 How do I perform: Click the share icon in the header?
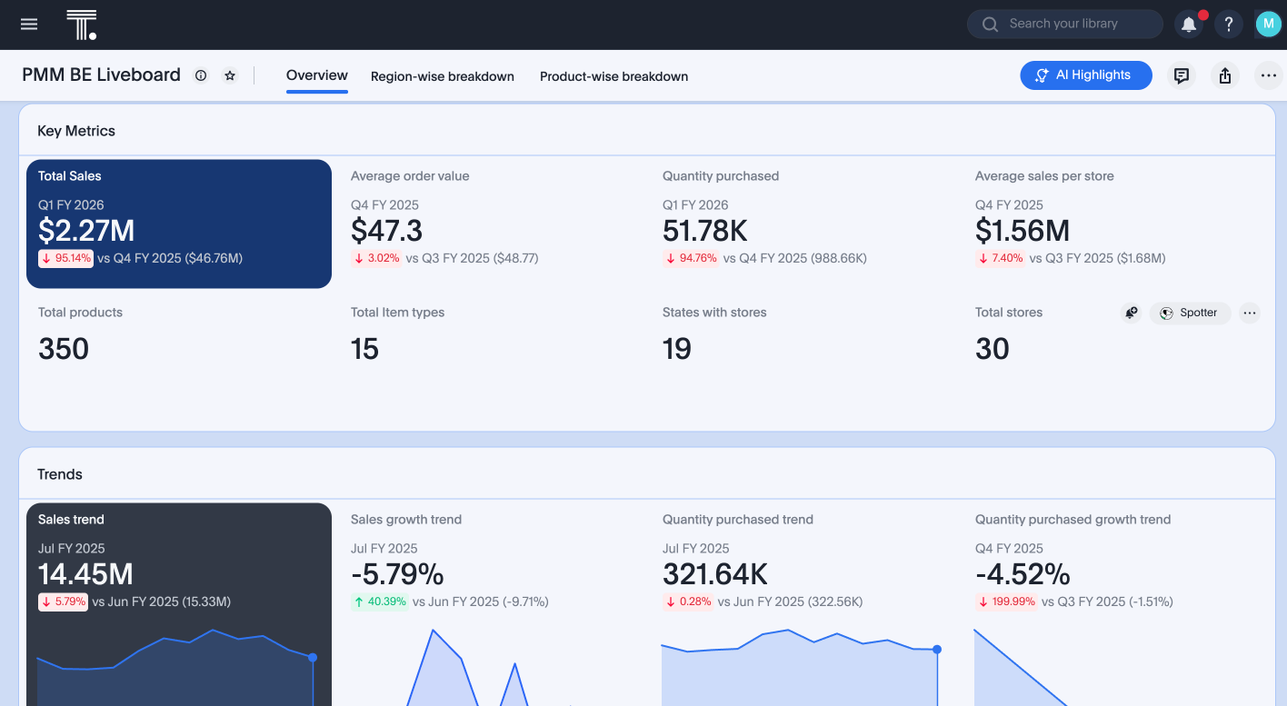click(x=1224, y=75)
